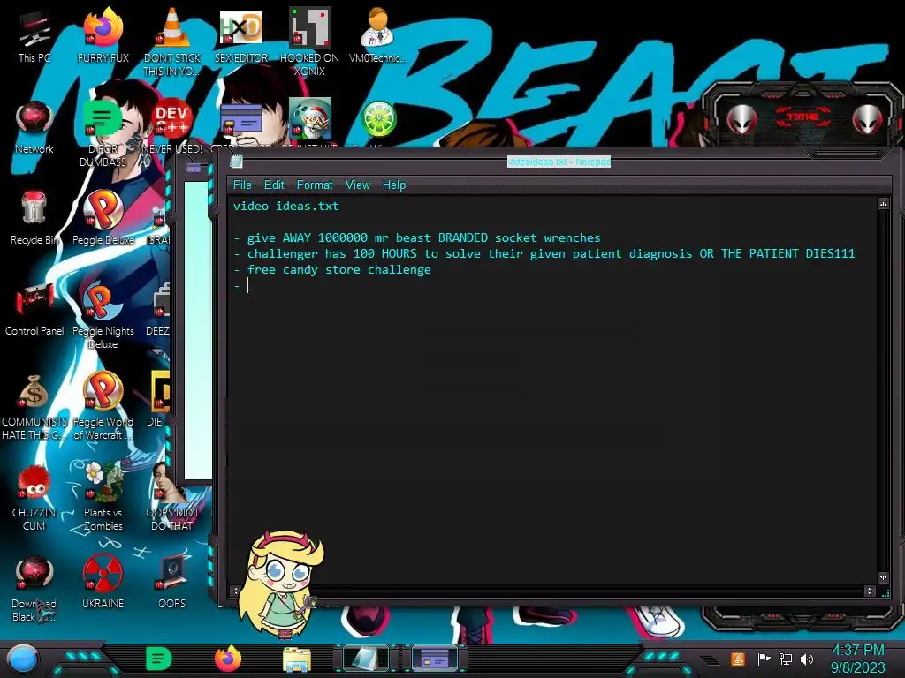Select the Santa elf game desktop icon
905x678 pixels.
click(310, 122)
